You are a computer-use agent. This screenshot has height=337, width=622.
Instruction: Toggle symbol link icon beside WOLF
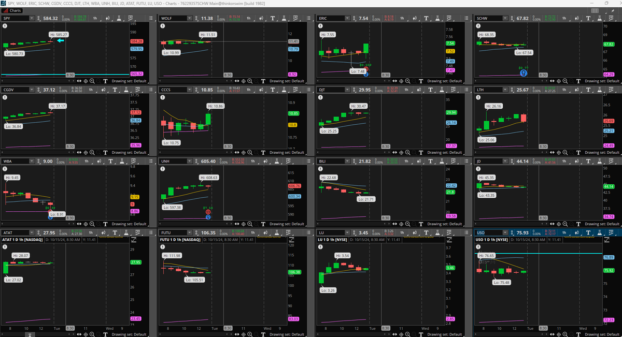click(x=196, y=18)
